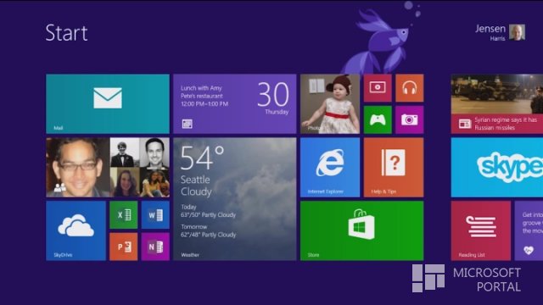543x305 pixels.
Task: Launch OneNote from the small tile
Action: click(x=155, y=247)
